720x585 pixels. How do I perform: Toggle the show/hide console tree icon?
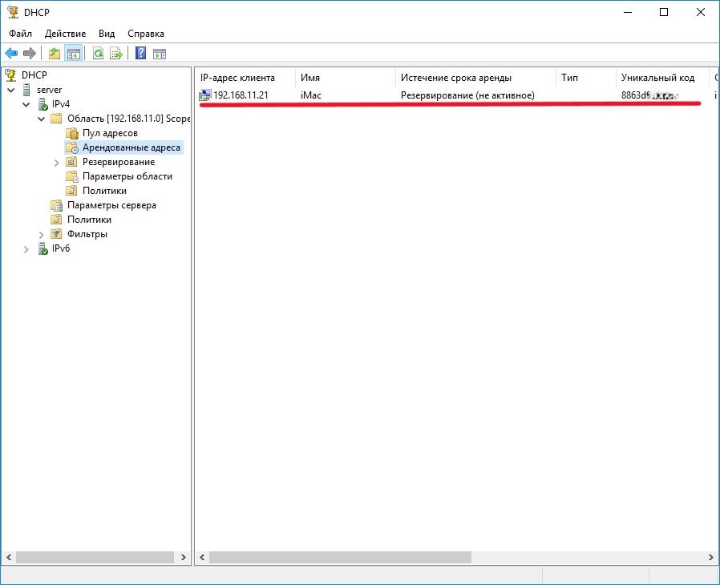tap(73, 54)
